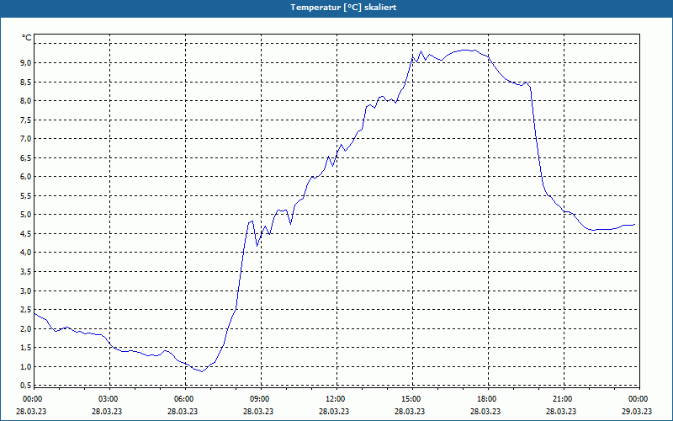Viewport: 673px width, 421px height.
Task: Click the "09:00" time label
Action: click(259, 399)
